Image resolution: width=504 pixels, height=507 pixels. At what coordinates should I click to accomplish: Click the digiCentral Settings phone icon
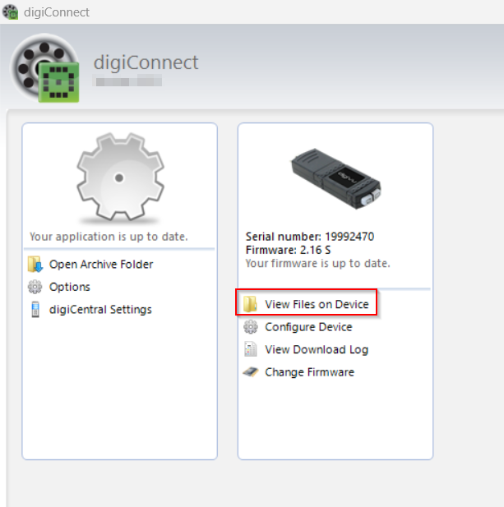(x=35, y=310)
